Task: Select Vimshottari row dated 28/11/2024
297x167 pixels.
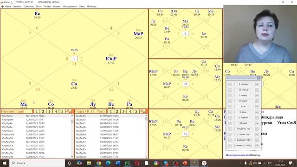Action: tap(36, 116)
